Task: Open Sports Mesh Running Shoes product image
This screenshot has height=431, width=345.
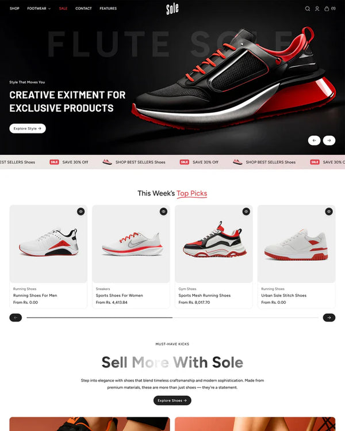Action: point(214,244)
